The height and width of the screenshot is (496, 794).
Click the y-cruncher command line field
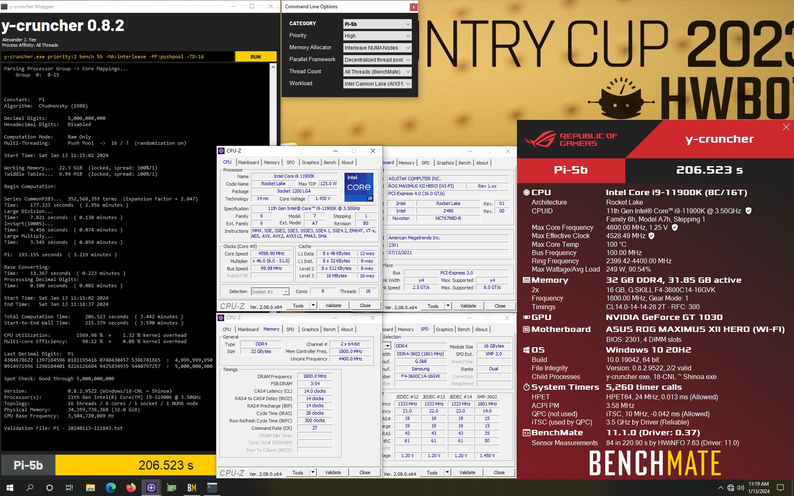(x=117, y=57)
